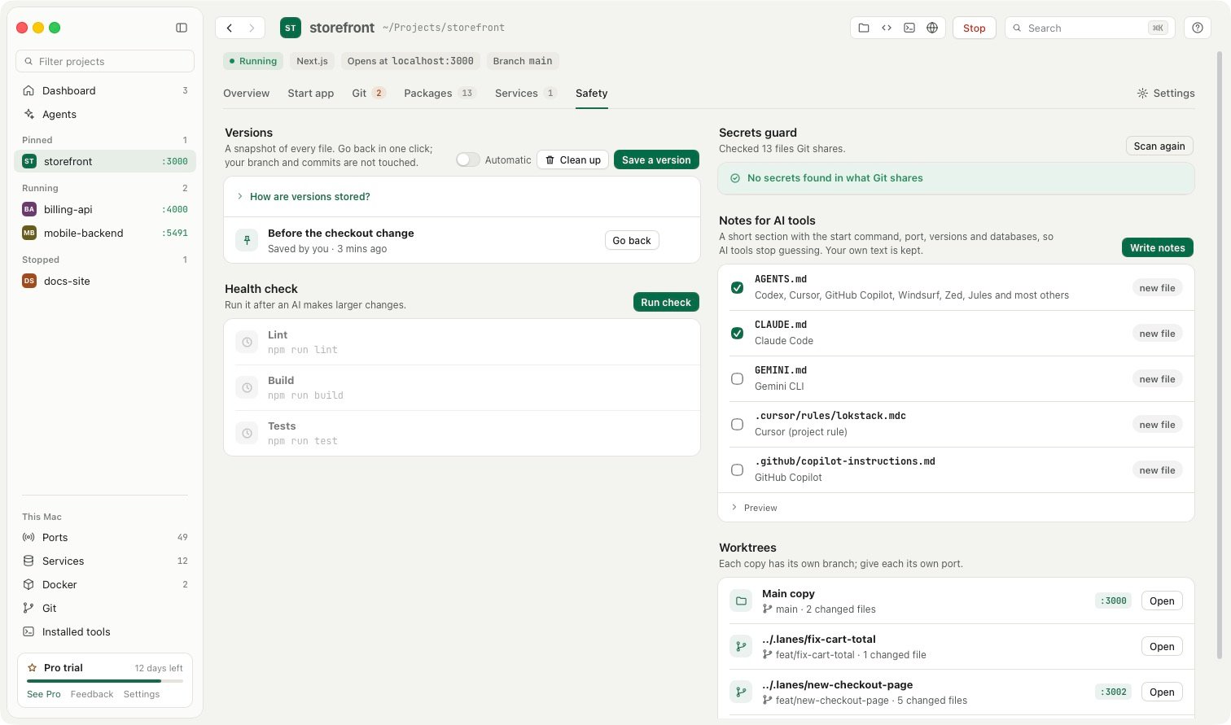
Task: Click the Services database icon in sidebar
Action: tap(28, 561)
